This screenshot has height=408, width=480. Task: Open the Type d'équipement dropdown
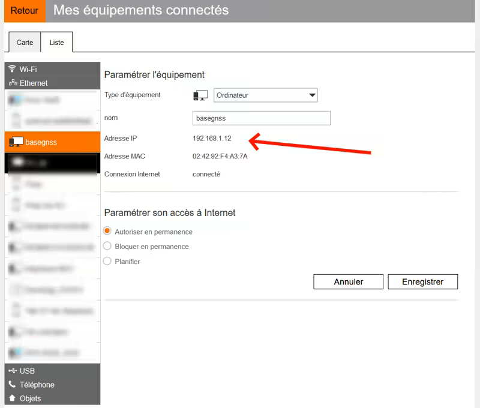pos(265,95)
